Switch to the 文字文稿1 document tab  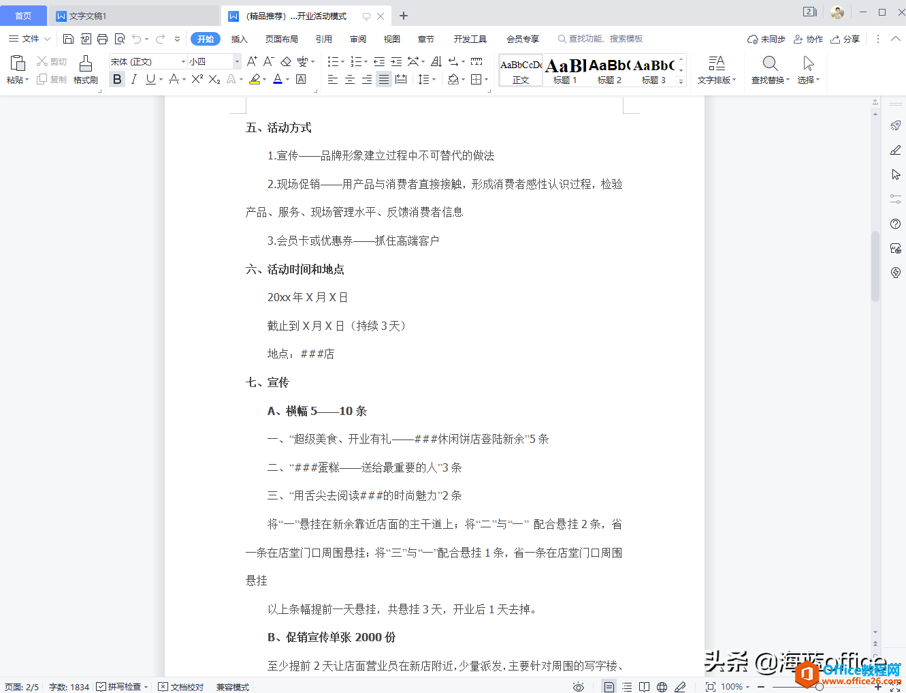(x=134, y=16)
